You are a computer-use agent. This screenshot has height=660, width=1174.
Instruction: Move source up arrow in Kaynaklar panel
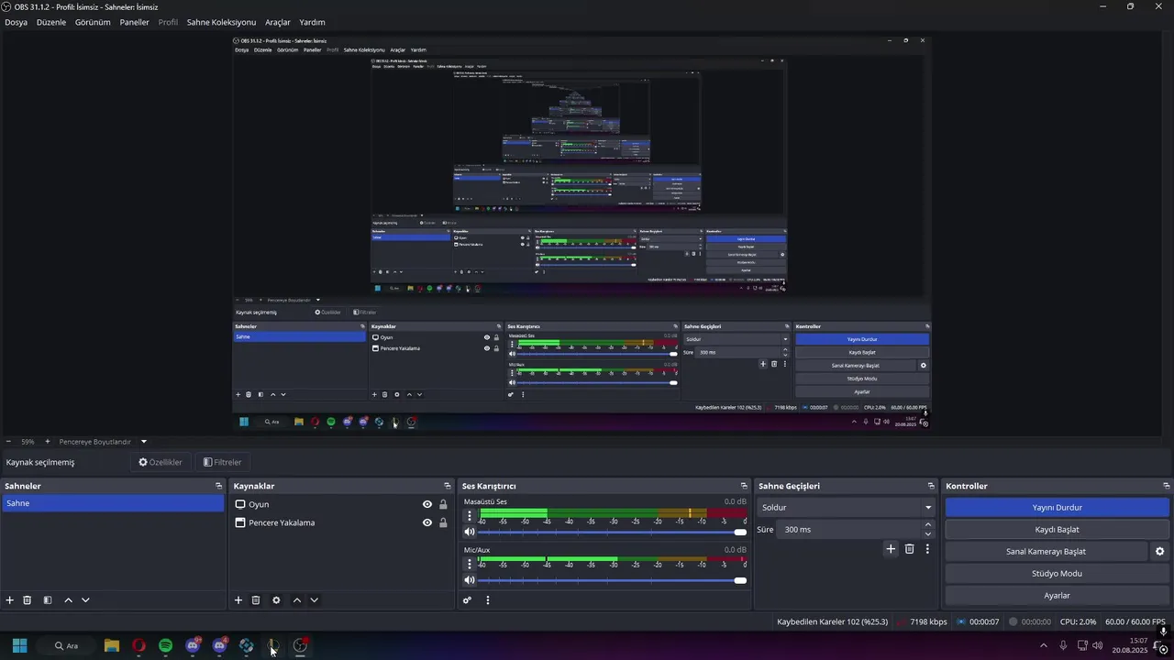pyautogui.click(x=296, y=600)
